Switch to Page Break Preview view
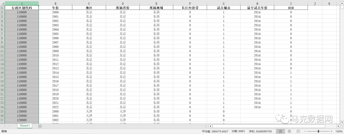This screenshot has height=134, width=344. (298, 131)
